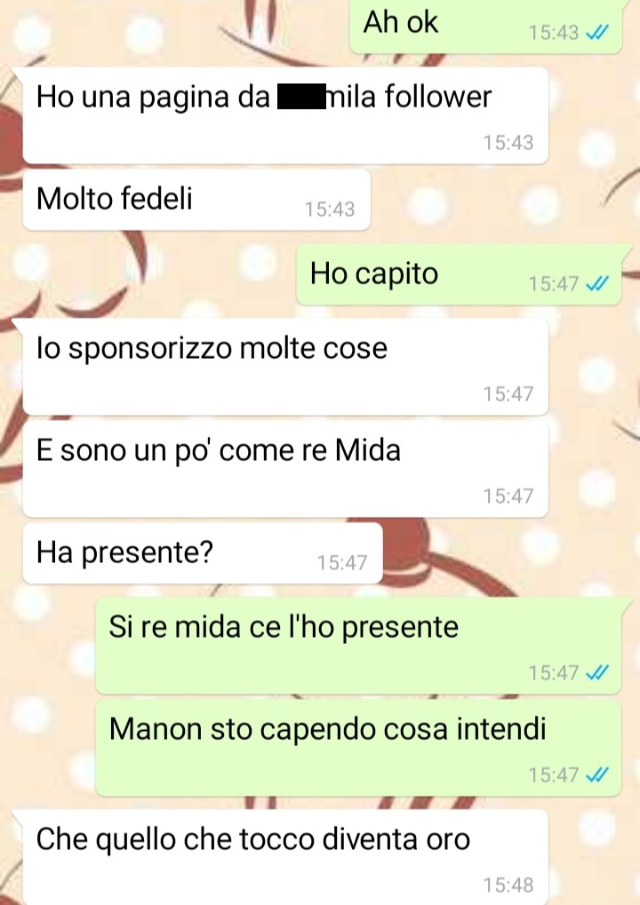Screen dimensions: 640x905
Task: Click the blue read ticks on 'Ah ok'
Action: (596, 33)
